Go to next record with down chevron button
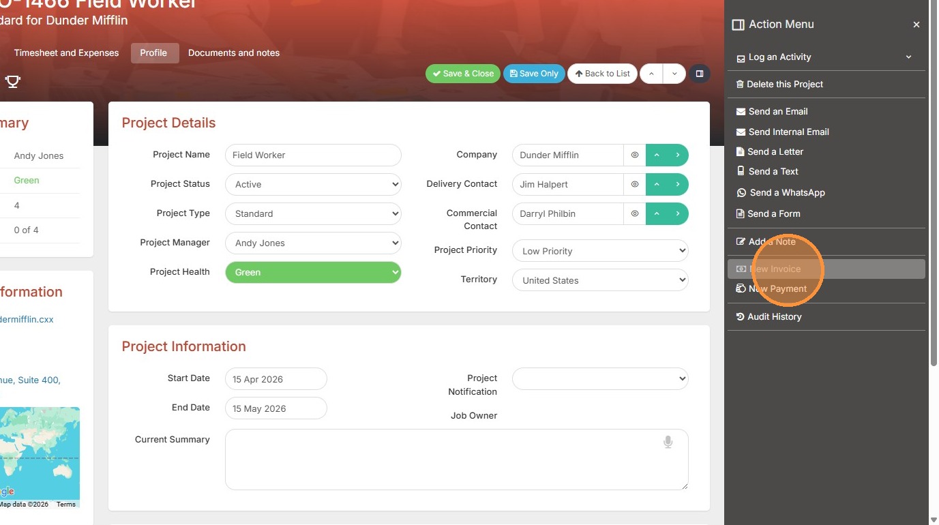This screenshot has width=939, height=525. pos(674,74)
